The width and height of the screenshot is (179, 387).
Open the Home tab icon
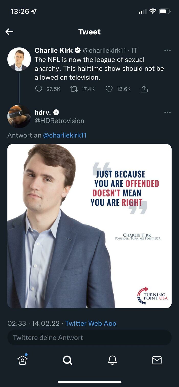point(23,360)
